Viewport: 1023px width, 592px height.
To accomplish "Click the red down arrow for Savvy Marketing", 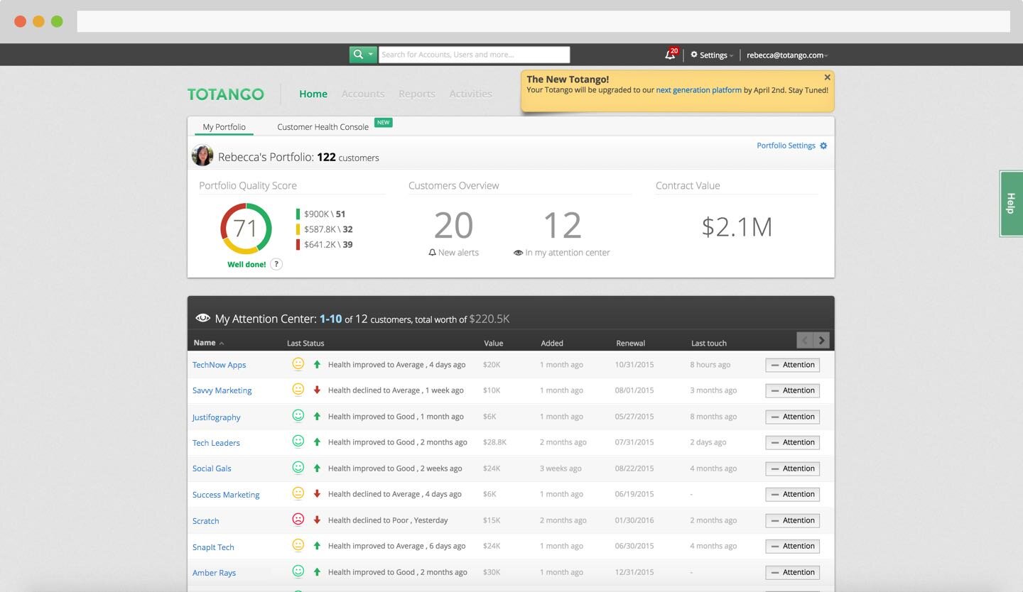I will [x=317, y=390].
